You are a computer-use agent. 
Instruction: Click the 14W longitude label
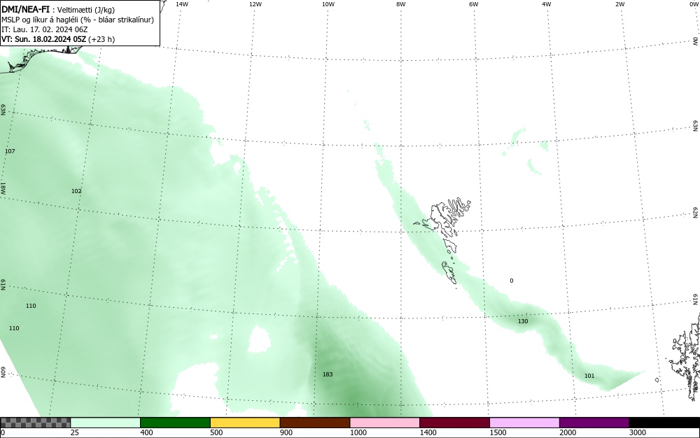(x=182, y=4)
